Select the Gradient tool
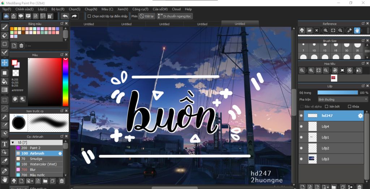This screenshot has width=370, height=189. (x=5, y=90)
